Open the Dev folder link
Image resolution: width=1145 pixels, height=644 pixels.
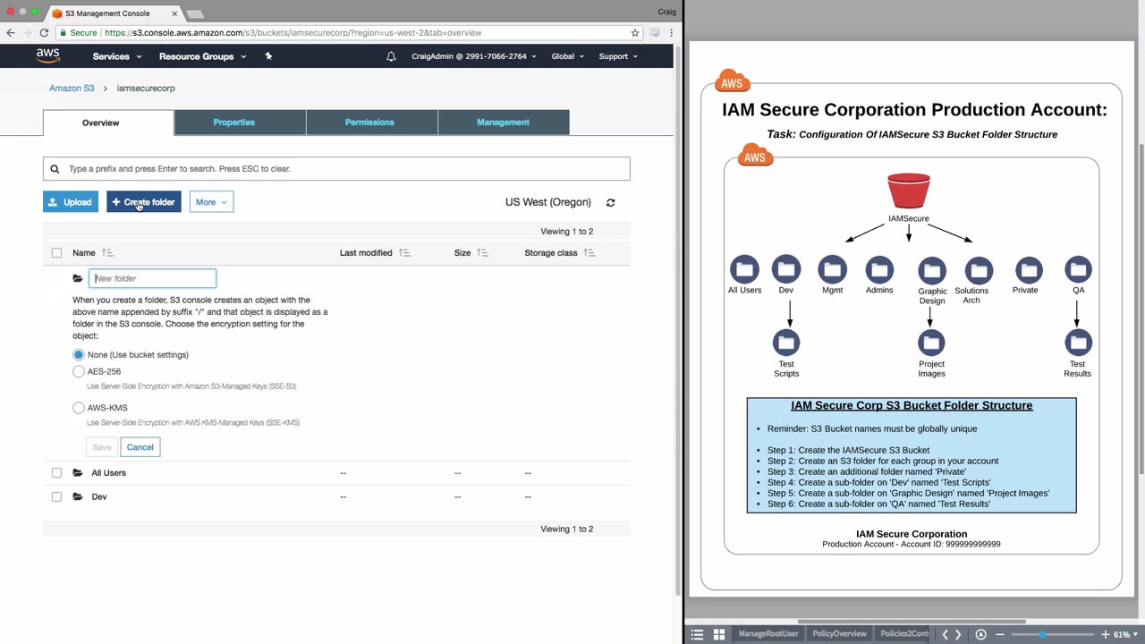click(x=99, y=496)
